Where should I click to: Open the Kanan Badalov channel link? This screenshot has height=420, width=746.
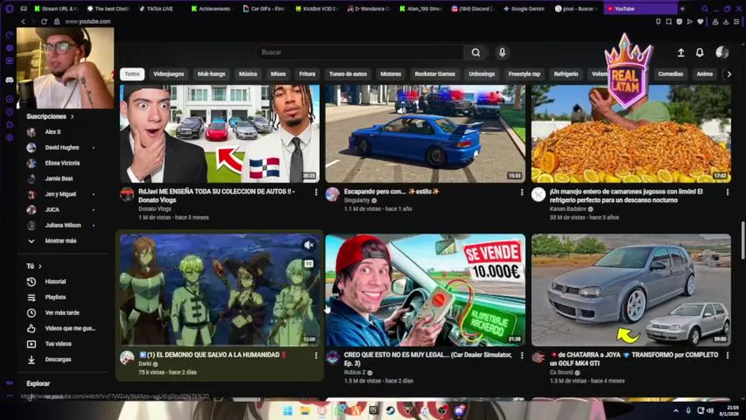tap(567, 209)
